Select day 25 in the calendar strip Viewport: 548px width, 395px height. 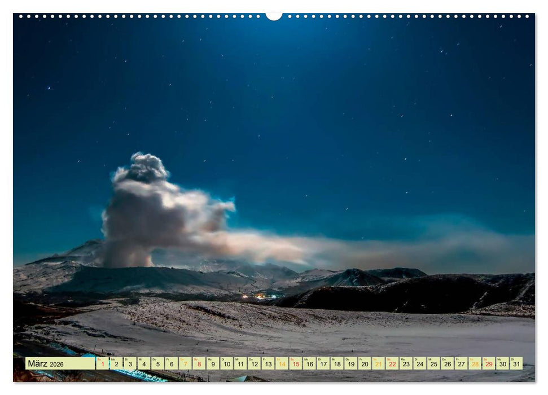pyautogui.click(x=433, y=363)
